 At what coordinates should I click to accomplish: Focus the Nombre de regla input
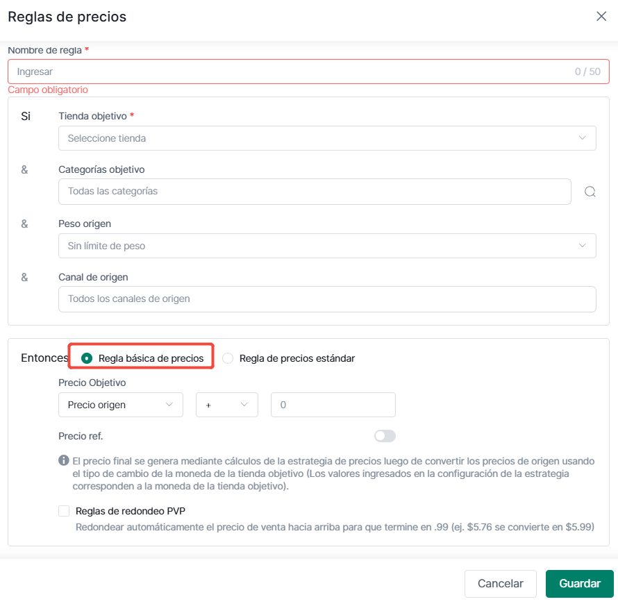pyautogui.click(x=308, y=72)
